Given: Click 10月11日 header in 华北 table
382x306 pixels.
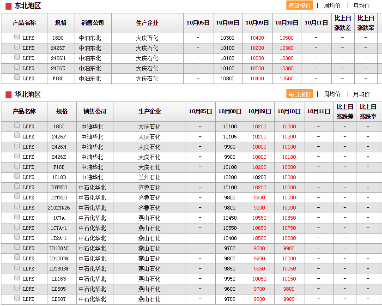Looking at the screenshot, I should click(x=319, y=112).
